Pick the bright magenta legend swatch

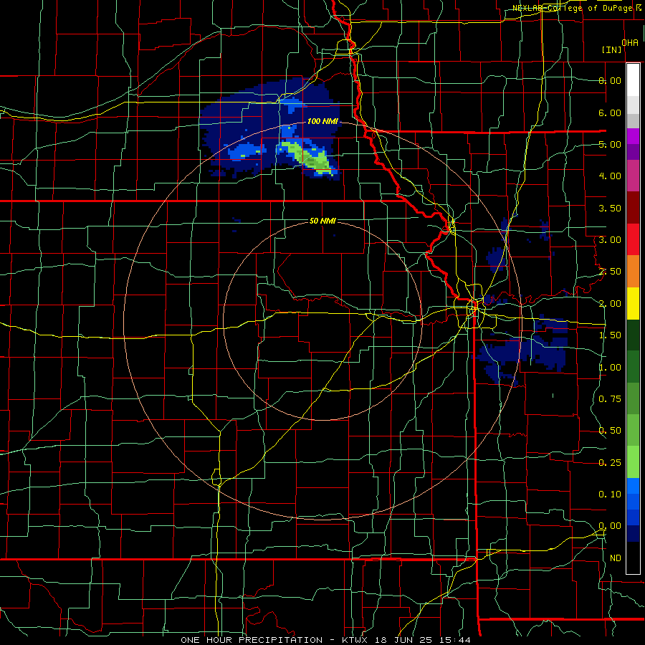click(633, 136)
